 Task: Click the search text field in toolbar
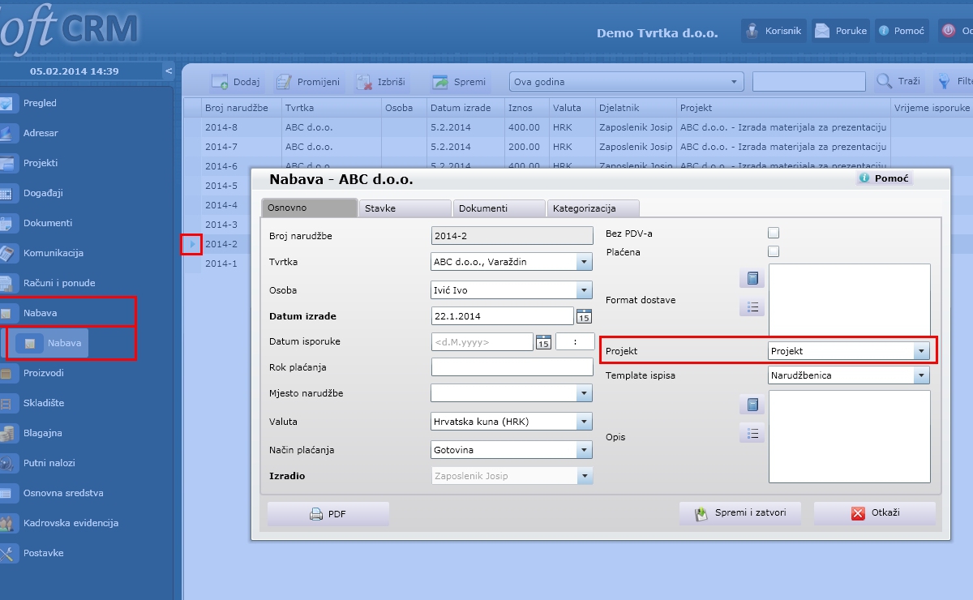pyautogui.click(x=809, y=82)
